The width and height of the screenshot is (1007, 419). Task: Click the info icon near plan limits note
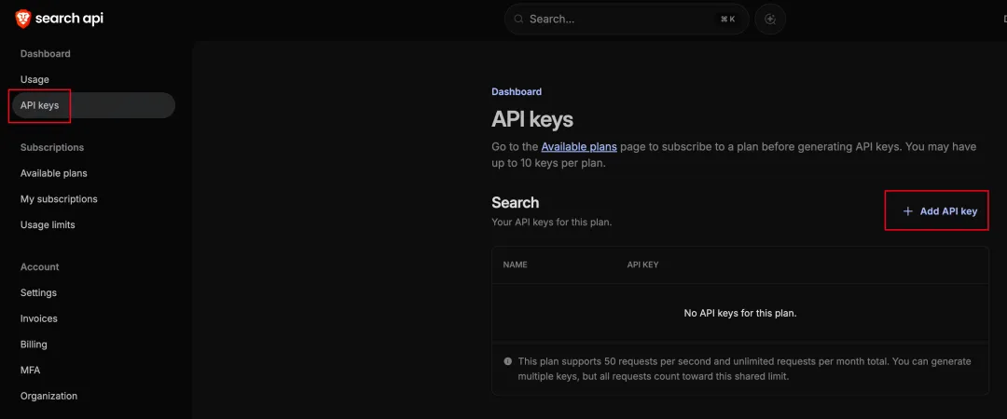pos(508,361)
